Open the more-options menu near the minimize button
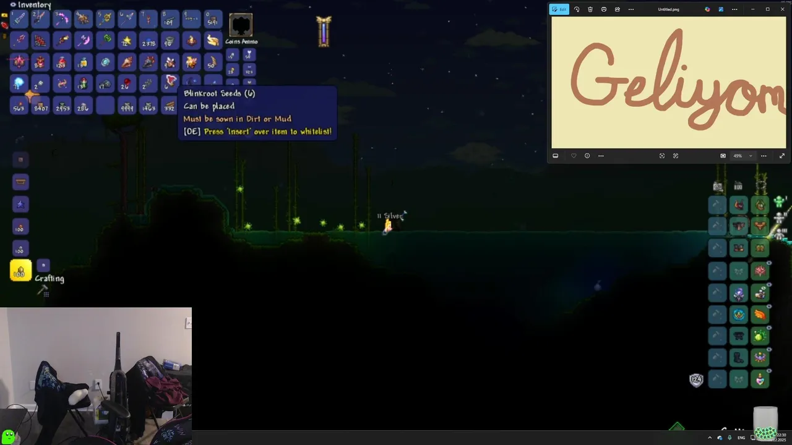Viewport: 792px width, 445px height. (x=734, y=9)
